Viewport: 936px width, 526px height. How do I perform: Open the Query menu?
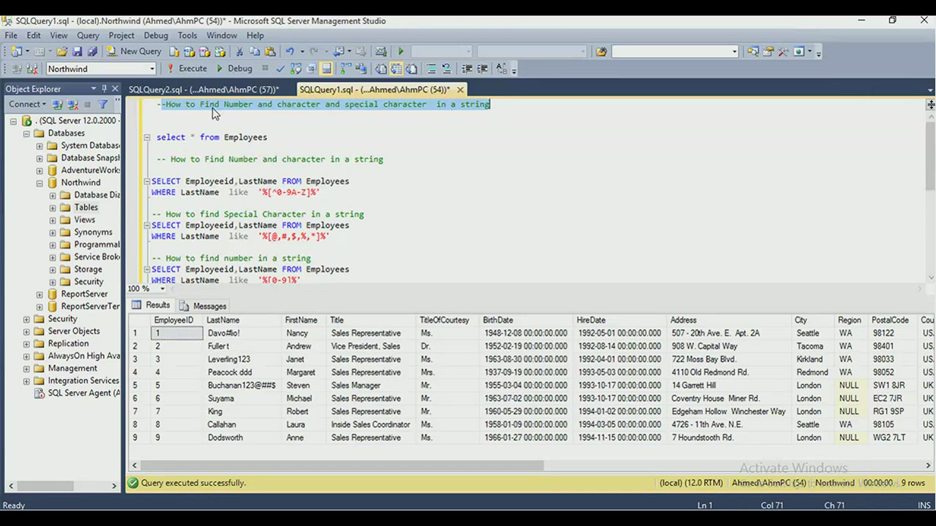point(88,36)
